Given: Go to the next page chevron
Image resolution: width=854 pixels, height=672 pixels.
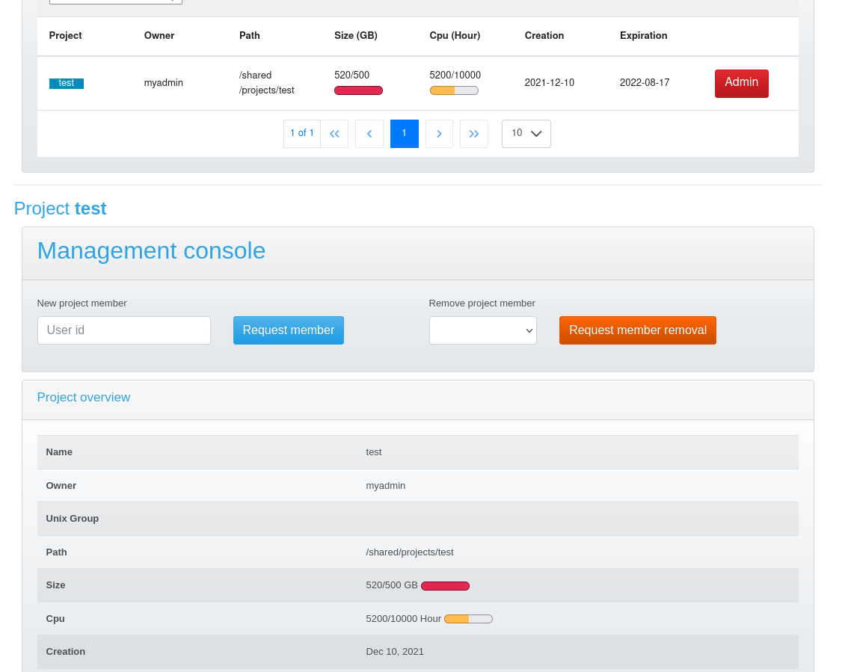Looking at the screenshot, I should coord(439,133).
